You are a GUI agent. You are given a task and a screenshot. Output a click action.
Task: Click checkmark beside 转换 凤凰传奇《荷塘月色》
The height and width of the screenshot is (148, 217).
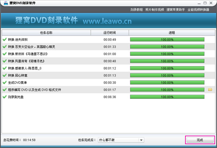point(4,61)
